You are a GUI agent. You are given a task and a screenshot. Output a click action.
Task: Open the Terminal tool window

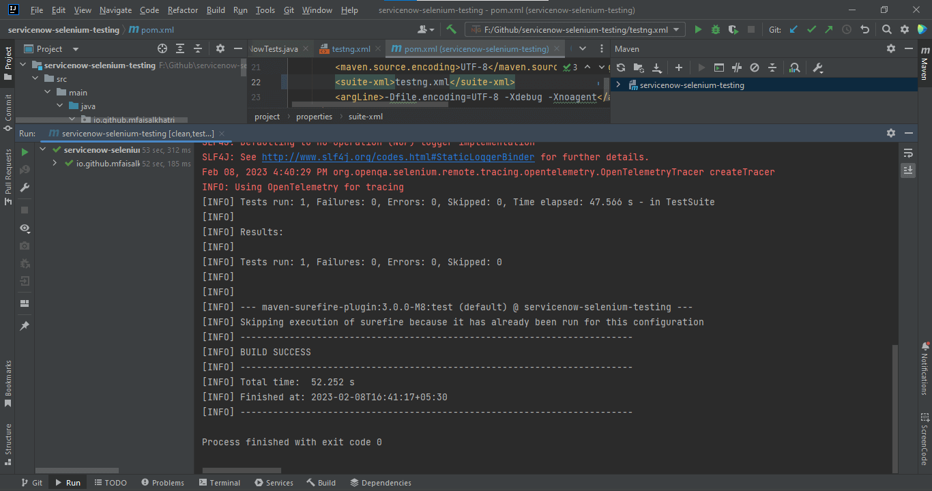tap(220, 482)
